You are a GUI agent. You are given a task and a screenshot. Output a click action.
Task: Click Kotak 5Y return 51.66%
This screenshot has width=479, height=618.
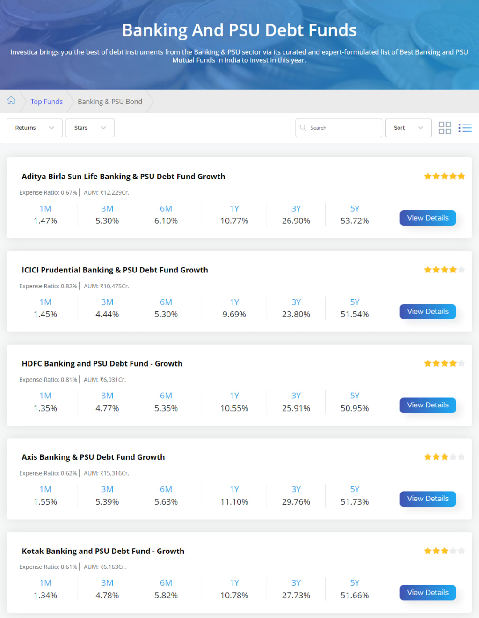pos(355,596)
